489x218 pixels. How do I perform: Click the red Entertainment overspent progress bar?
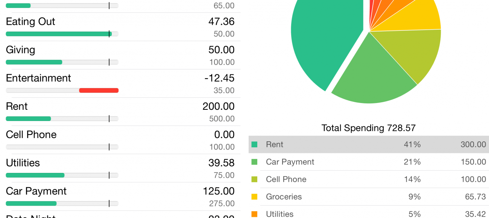99,90
